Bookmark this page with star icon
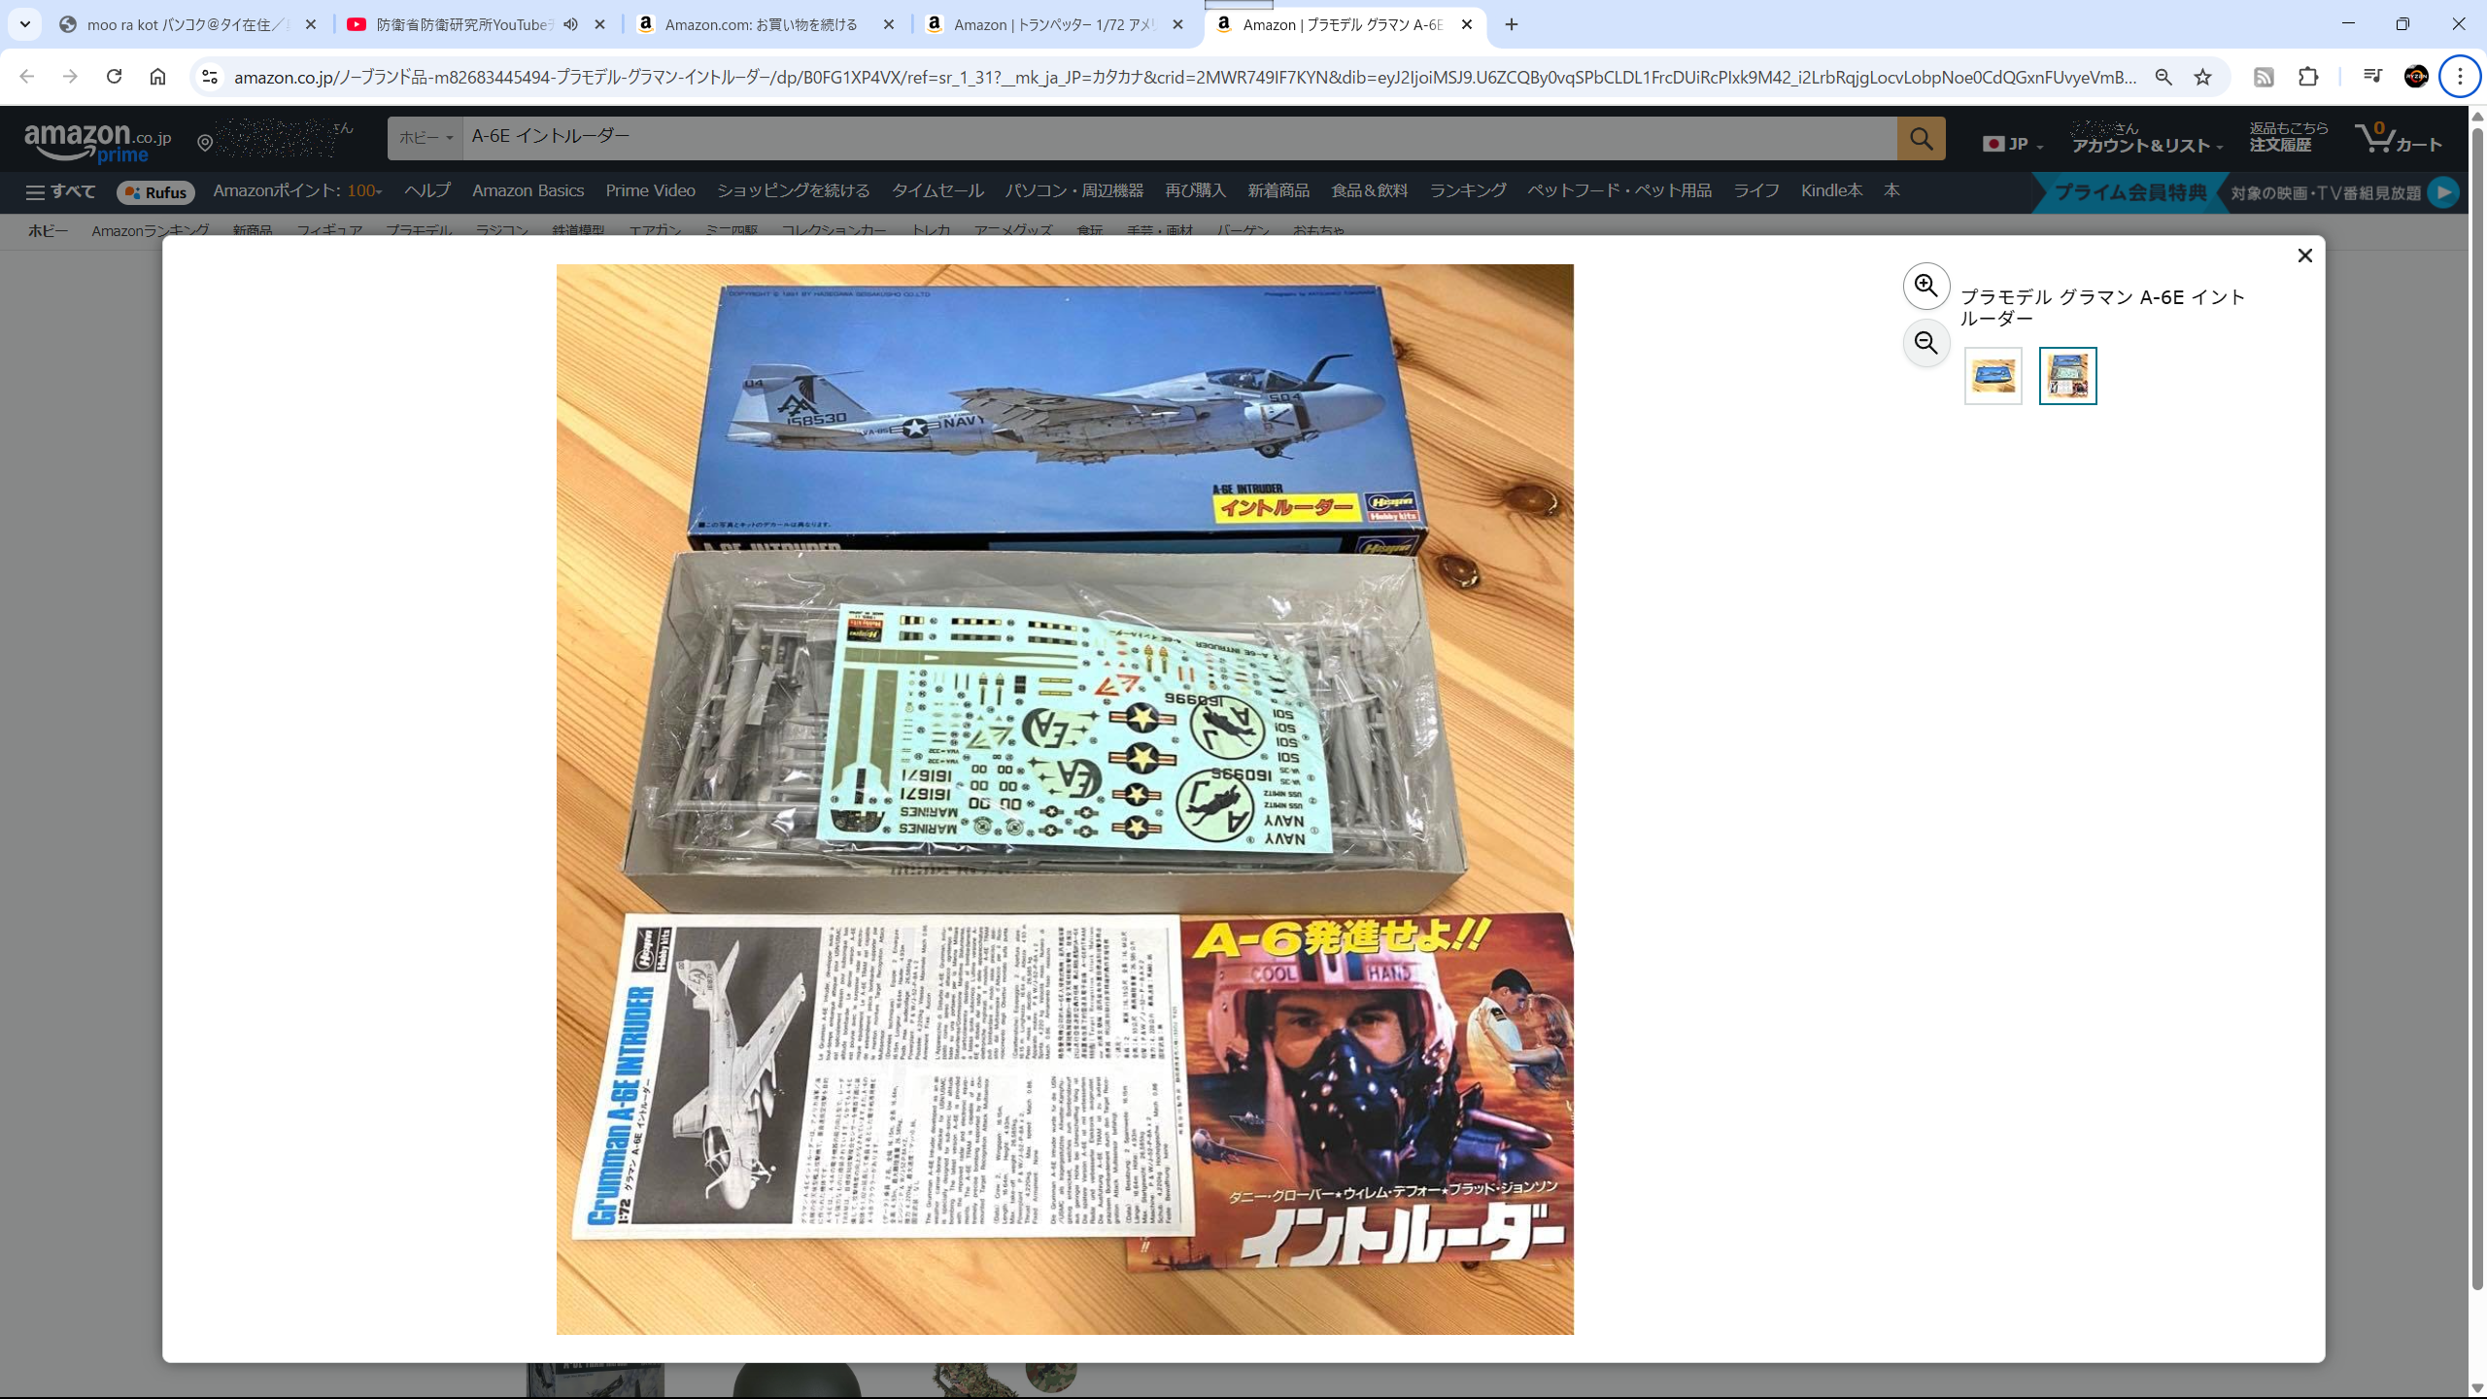Viewport: 2487px width, 1399px height. click(x=2202, y=77)
